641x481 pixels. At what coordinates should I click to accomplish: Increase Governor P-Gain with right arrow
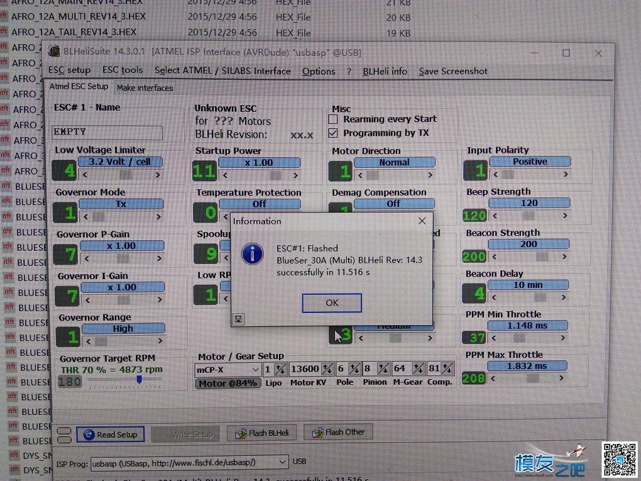pos(159,258)
